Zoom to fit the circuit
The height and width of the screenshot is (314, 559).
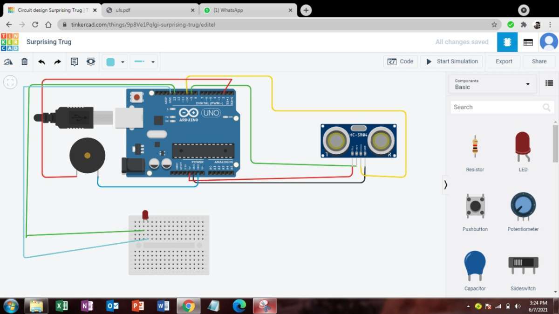10,82
